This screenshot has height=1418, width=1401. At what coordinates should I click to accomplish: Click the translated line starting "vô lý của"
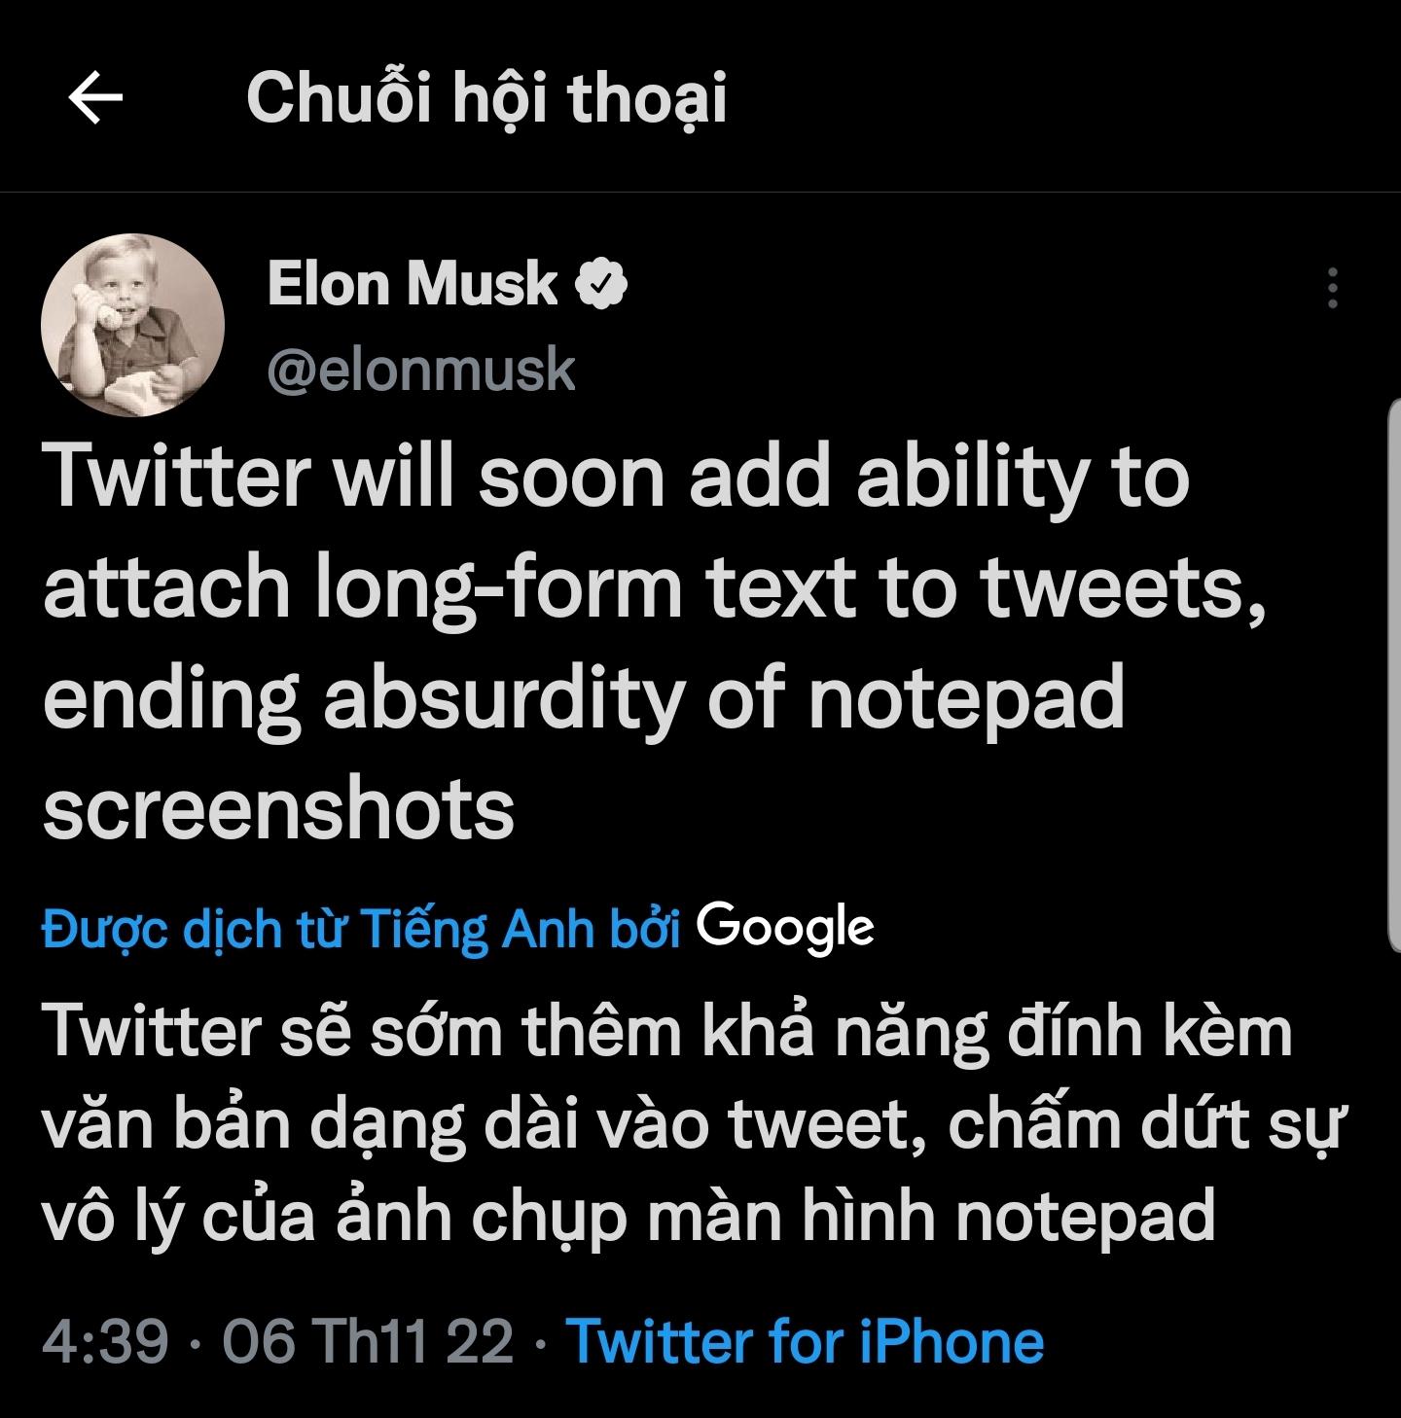[629, 1217]
